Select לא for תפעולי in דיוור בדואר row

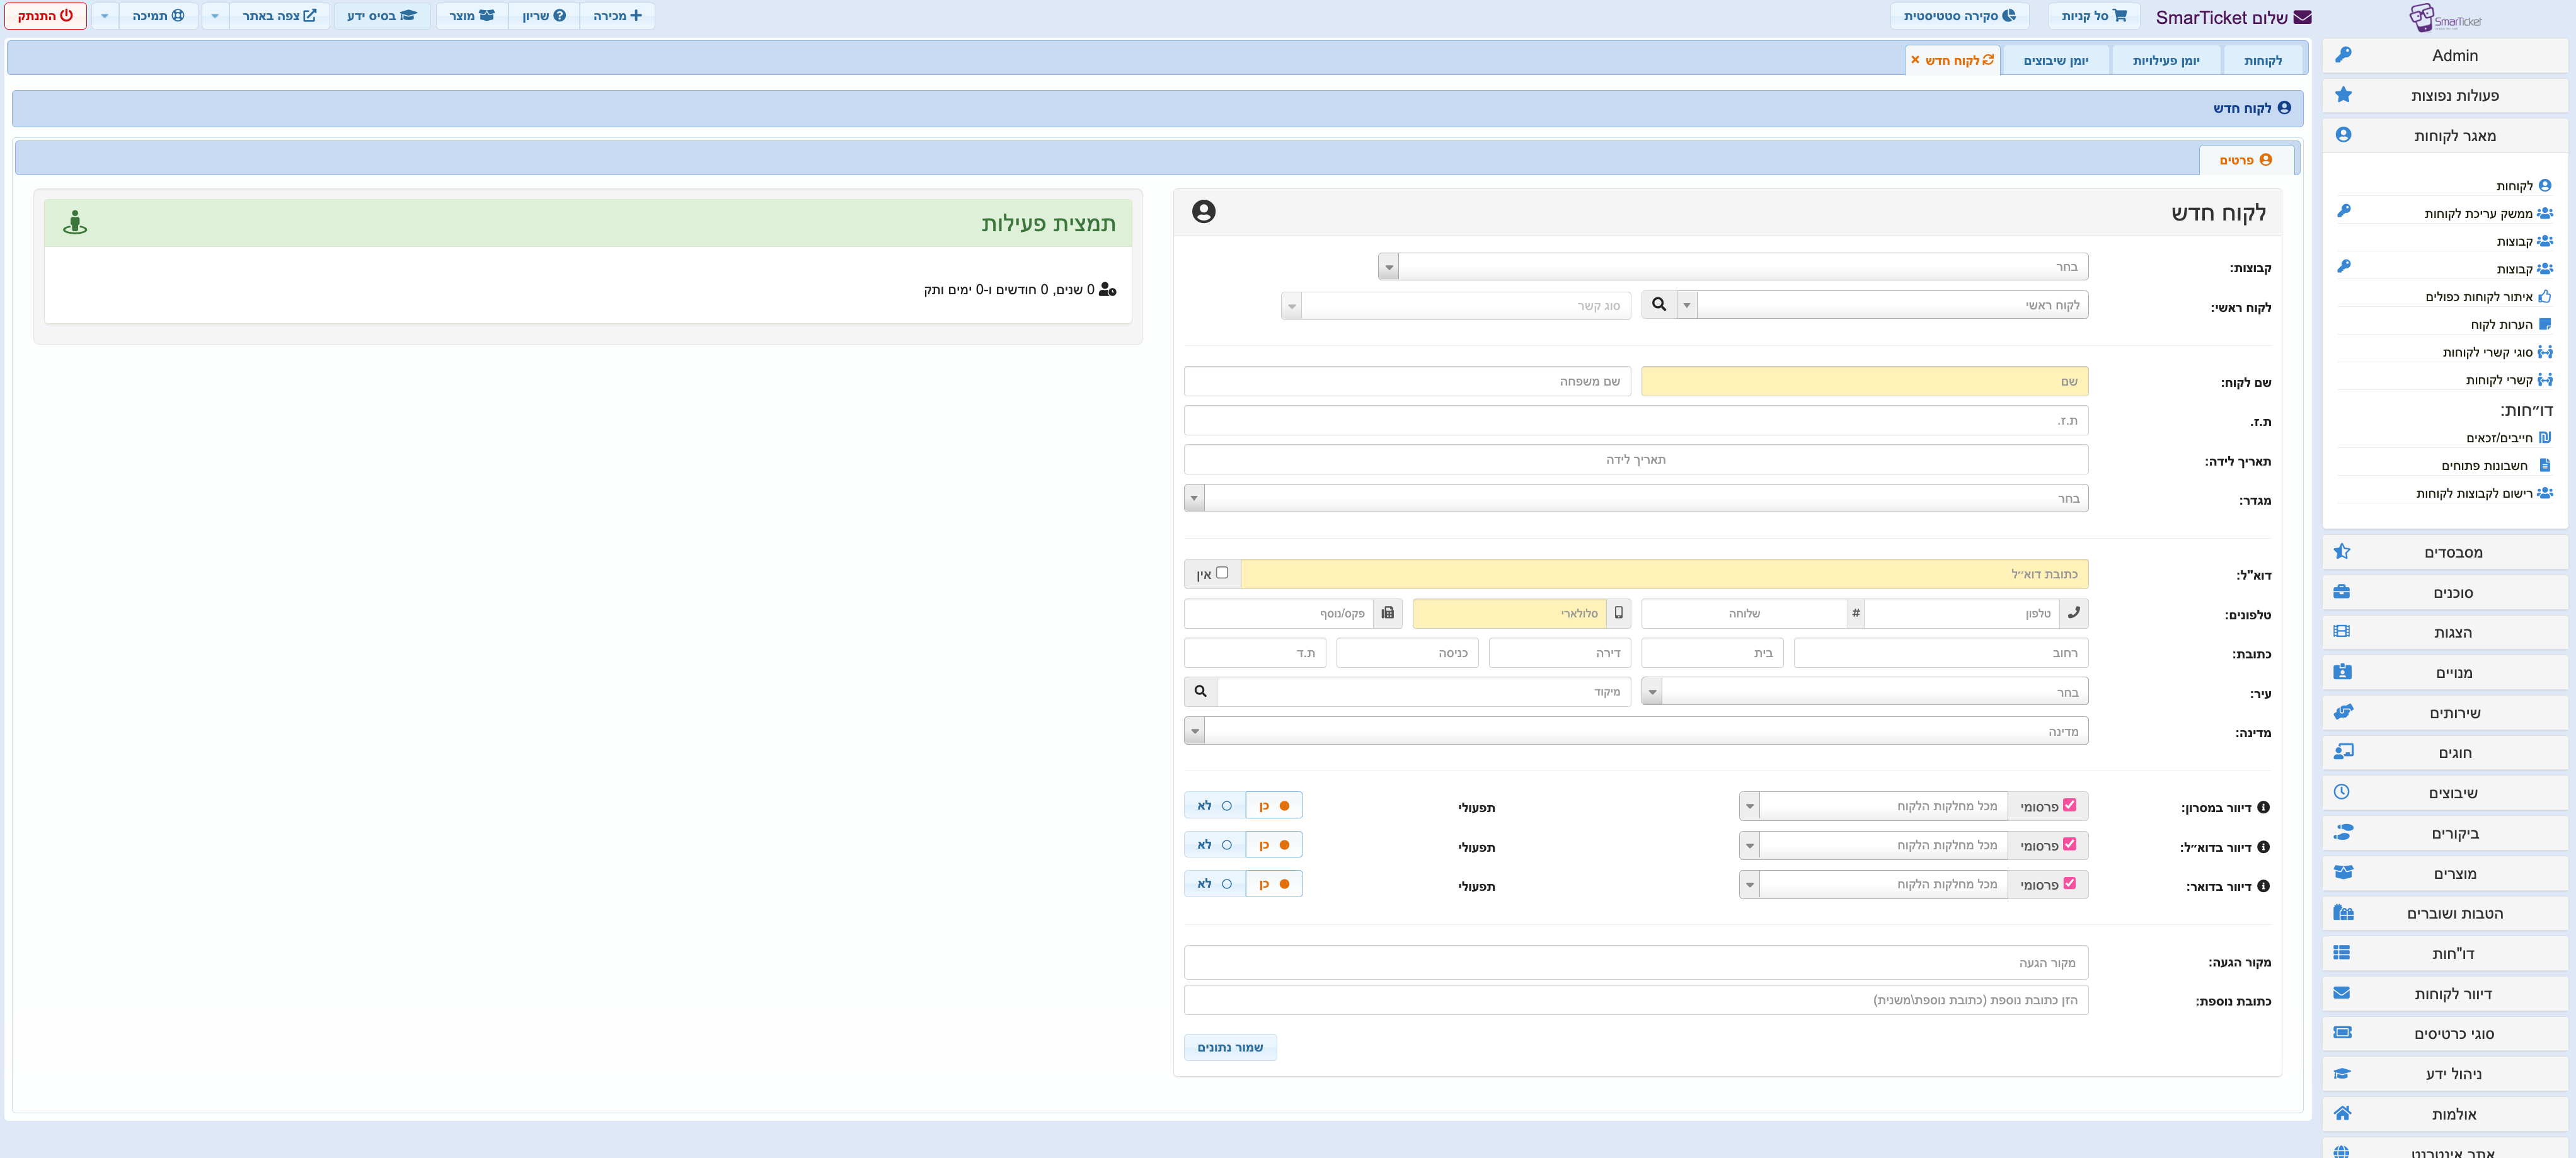1215,884
